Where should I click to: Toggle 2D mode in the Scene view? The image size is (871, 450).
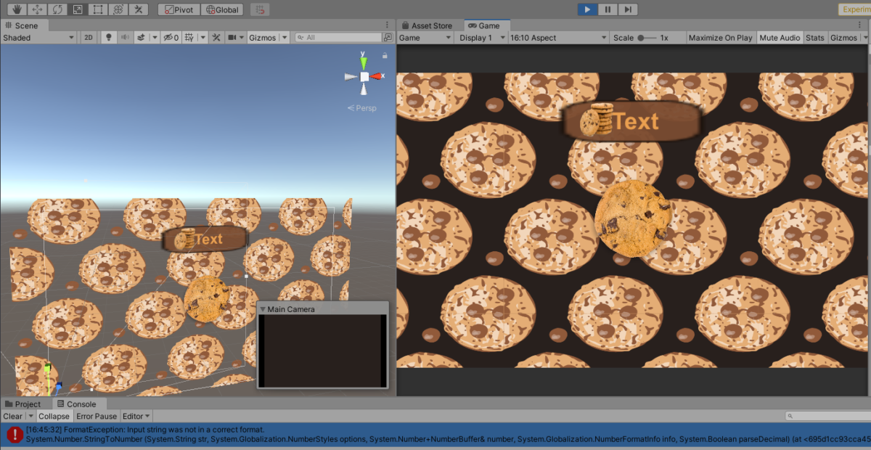[x=88, y=37]
